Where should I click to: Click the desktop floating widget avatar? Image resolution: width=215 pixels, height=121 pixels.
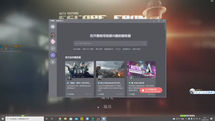[192, 91]
